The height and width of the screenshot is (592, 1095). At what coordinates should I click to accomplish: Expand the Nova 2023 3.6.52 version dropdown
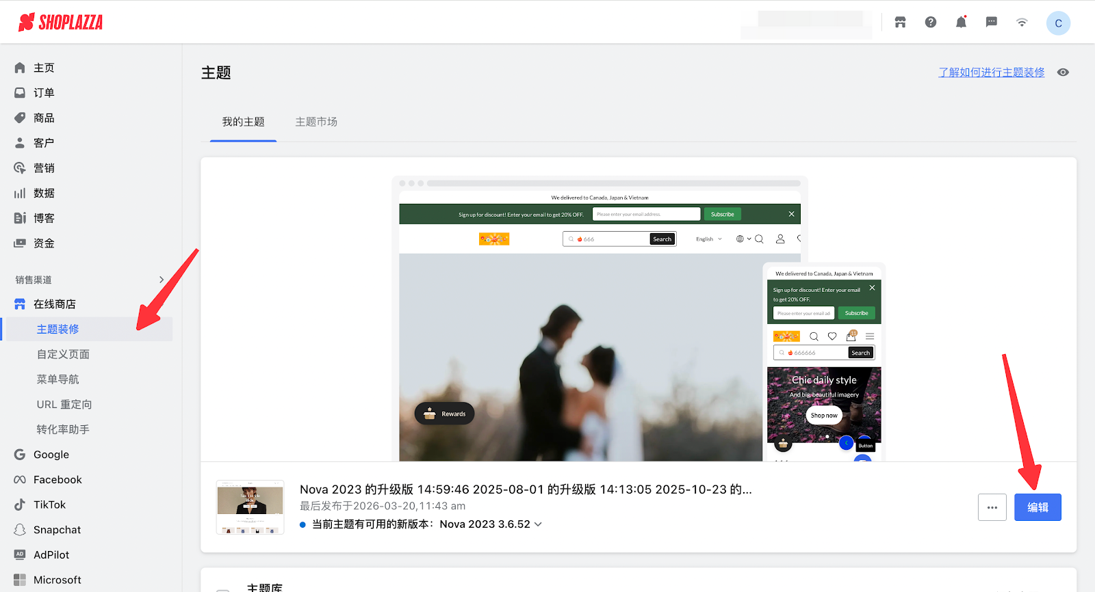coord(538,524)
